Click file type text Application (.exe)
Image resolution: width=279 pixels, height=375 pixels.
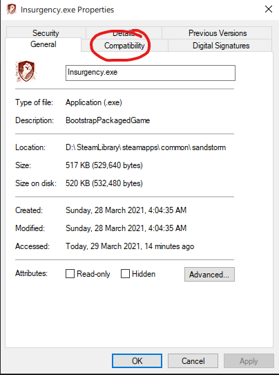point(94,102)
